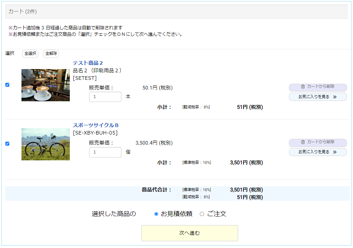Click the [軽減税率：8%] label in テスト商品2 subtotal

[x=196, y=107]
